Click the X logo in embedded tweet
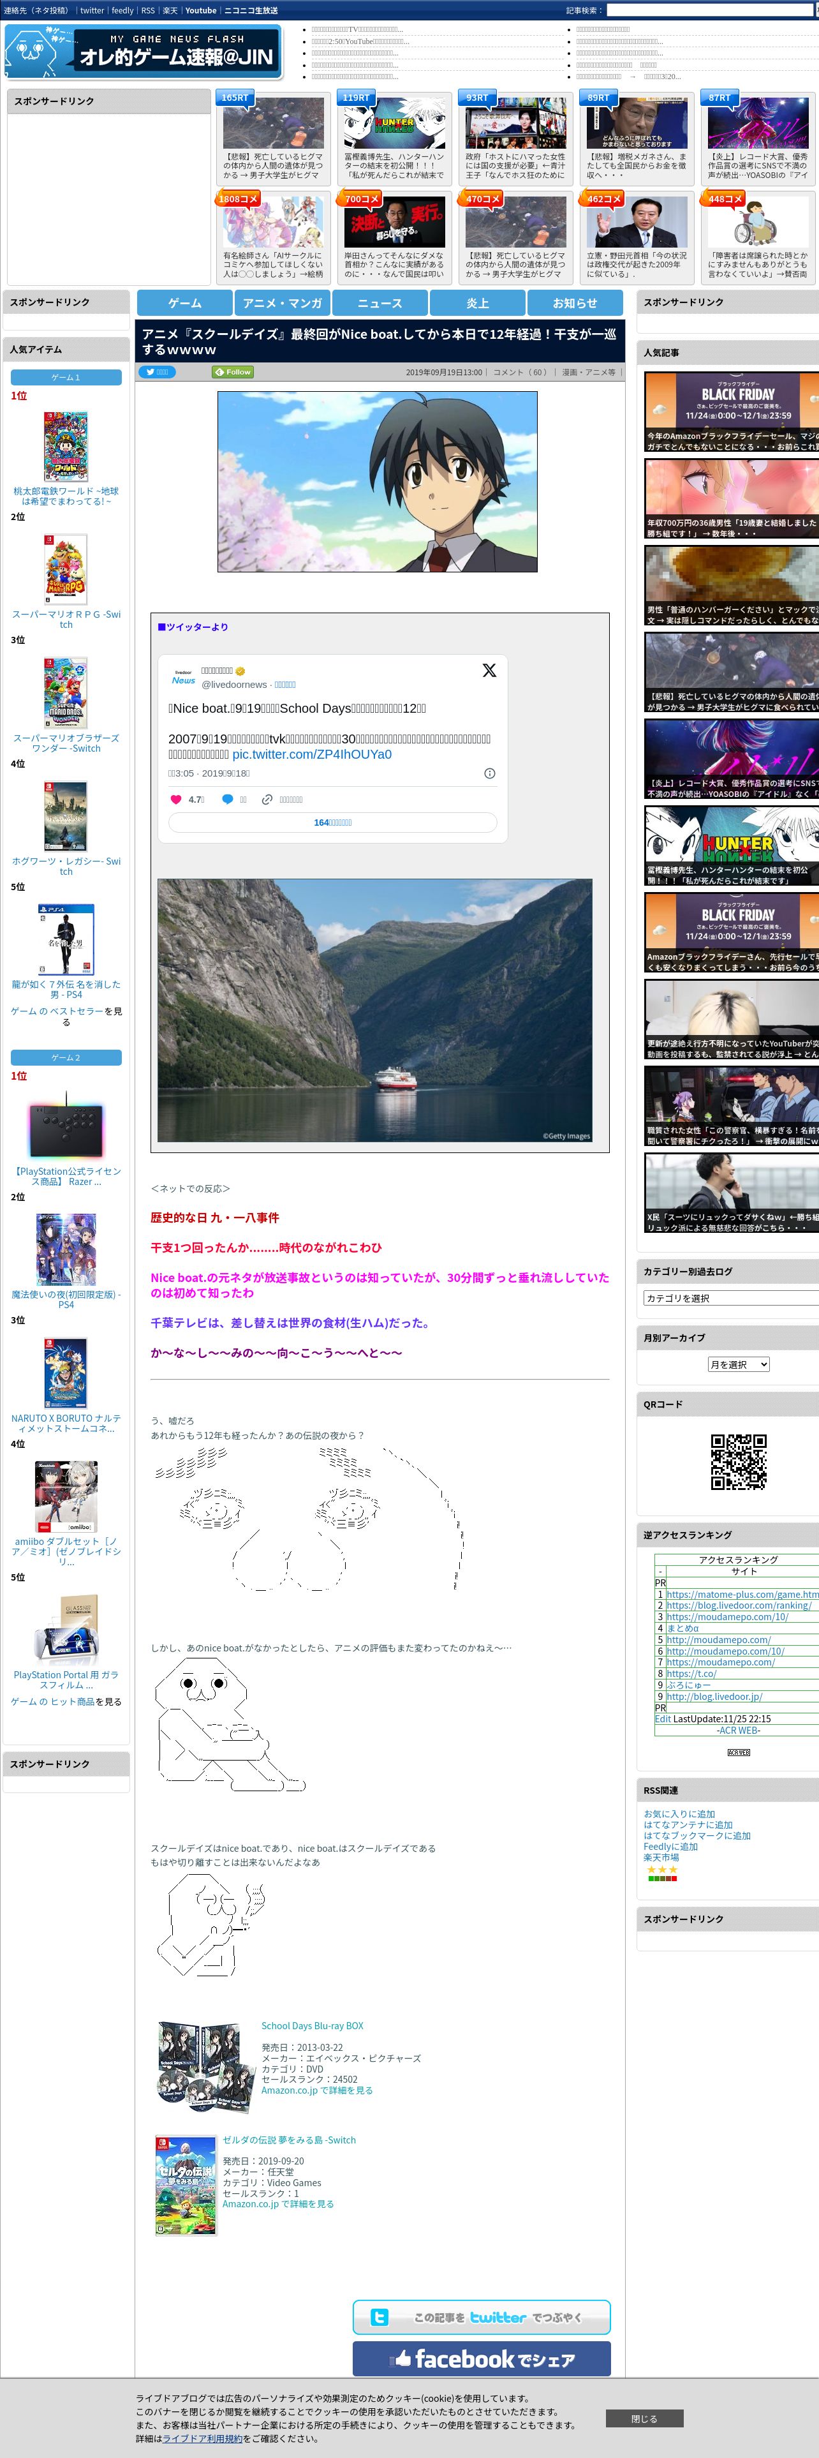 tap(489, 670)
